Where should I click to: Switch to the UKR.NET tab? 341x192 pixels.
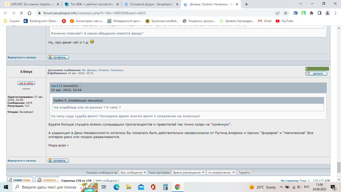tap(32, 4)
